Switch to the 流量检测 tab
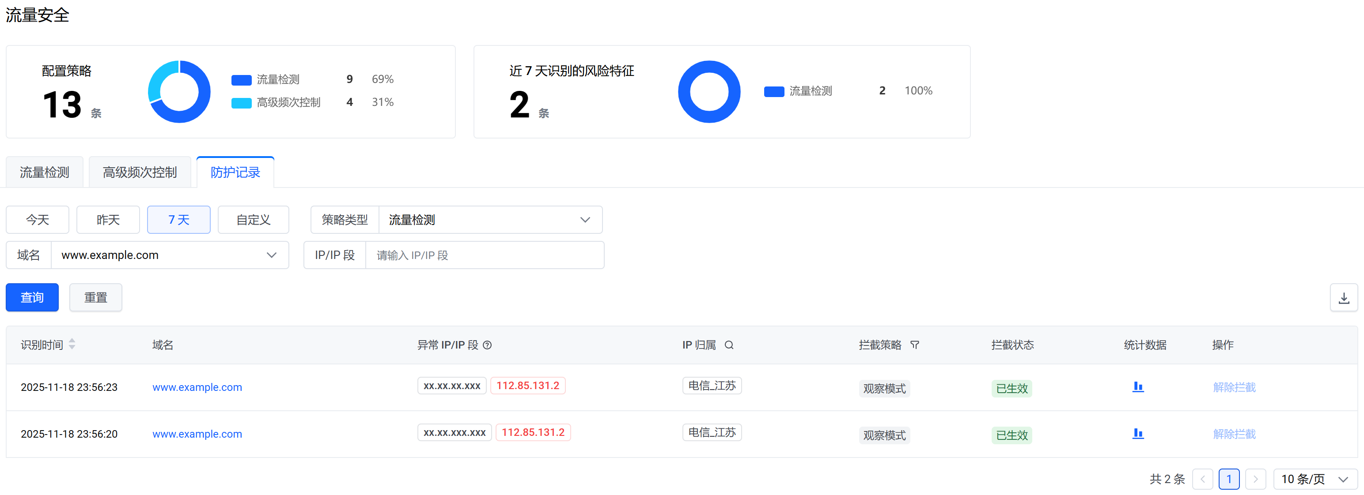 tap(45, 172)
